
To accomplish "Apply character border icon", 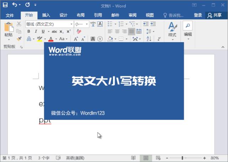I will coord(100,24).
